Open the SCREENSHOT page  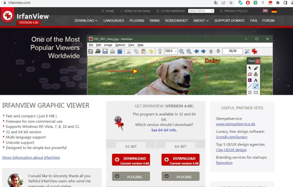click(177, 21)
